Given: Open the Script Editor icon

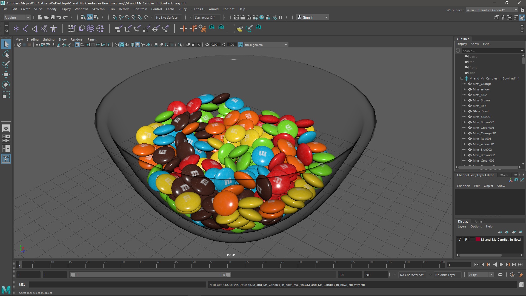Looking at the screenshot, I should point(521,285).
